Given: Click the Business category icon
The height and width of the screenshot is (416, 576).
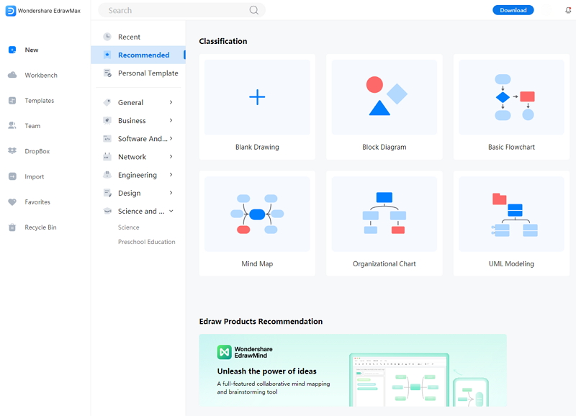Looking at the screenshot, I should tap(107, 120).
